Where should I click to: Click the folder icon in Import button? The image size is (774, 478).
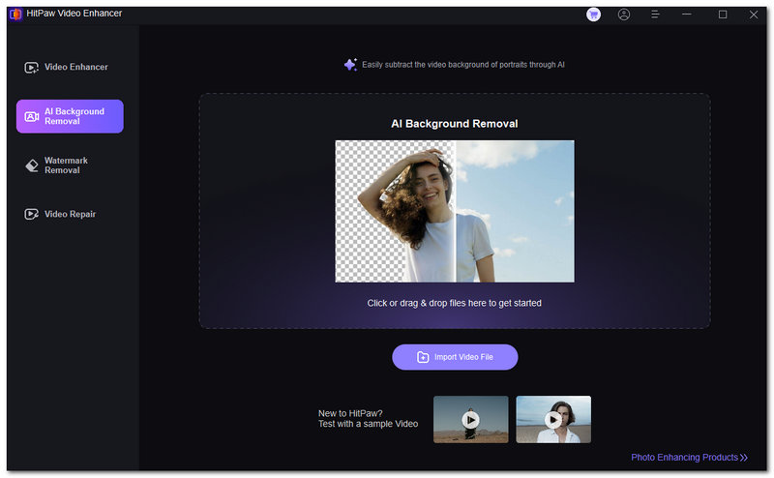423,357
